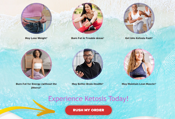175x119 pixels.
Task: Click the asterisk after Ketosis Fast text
Action: [153, 38]
